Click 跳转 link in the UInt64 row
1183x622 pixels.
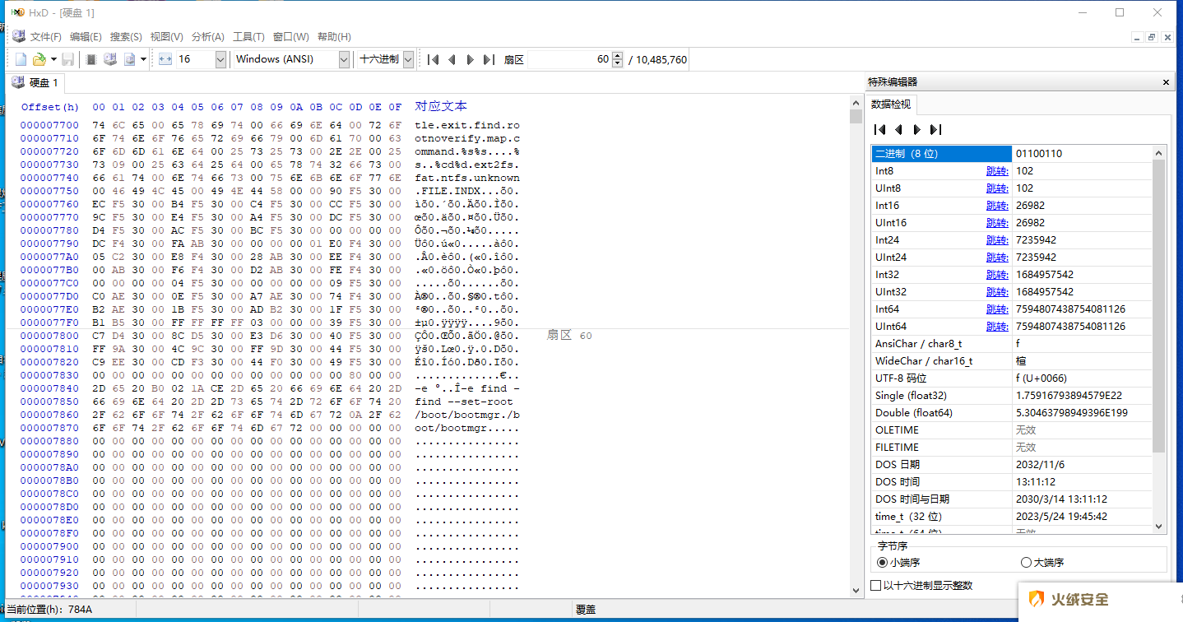(997, 327)
